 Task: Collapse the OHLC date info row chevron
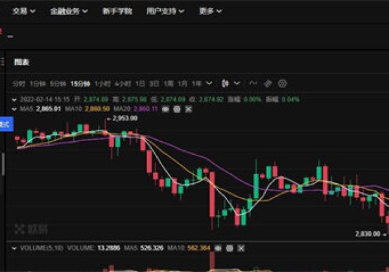[14, 100]
